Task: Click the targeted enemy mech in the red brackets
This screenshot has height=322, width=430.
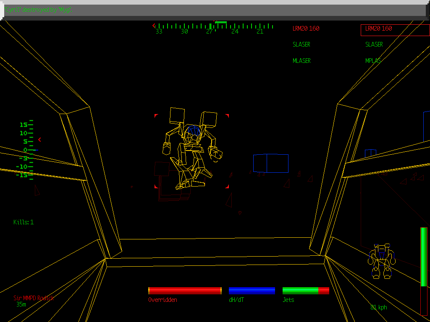Action: tap(191, 149)
